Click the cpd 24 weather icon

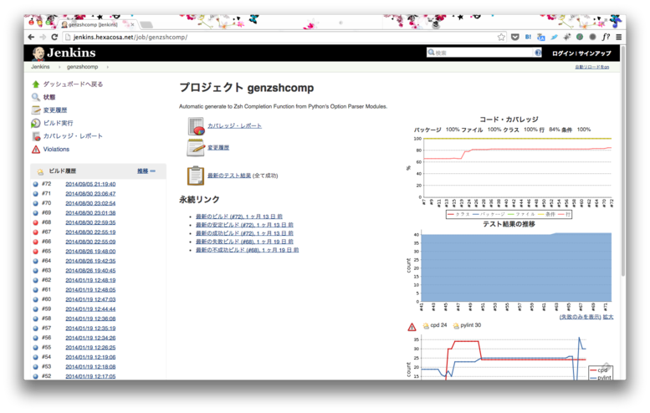pos(426,325)
